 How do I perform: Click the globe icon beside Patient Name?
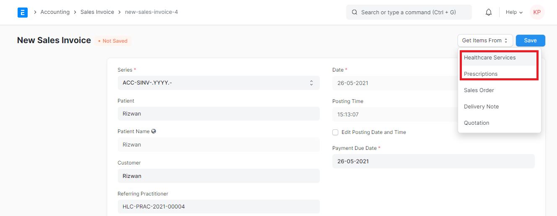tap(154, 131)
